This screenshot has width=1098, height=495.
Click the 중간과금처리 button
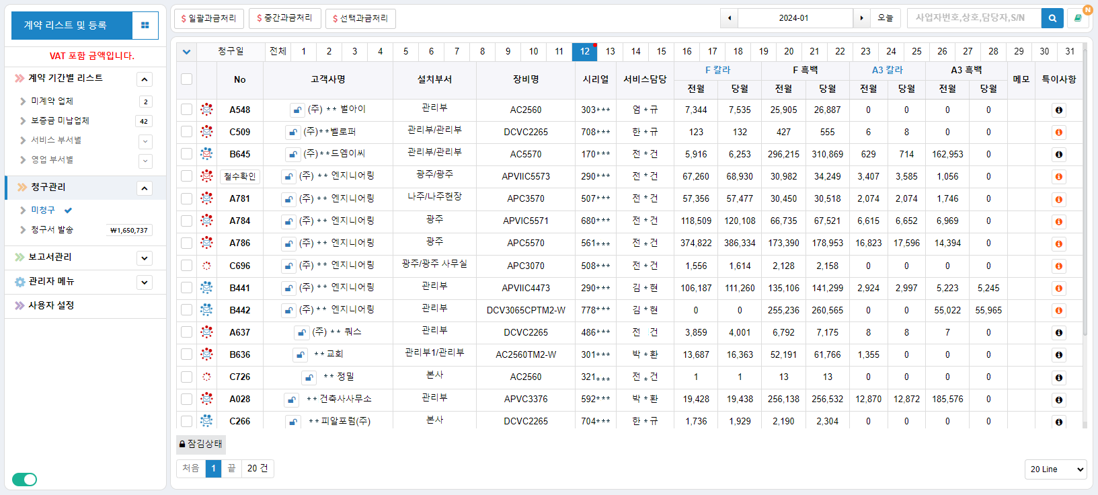[x=285, y=18]
